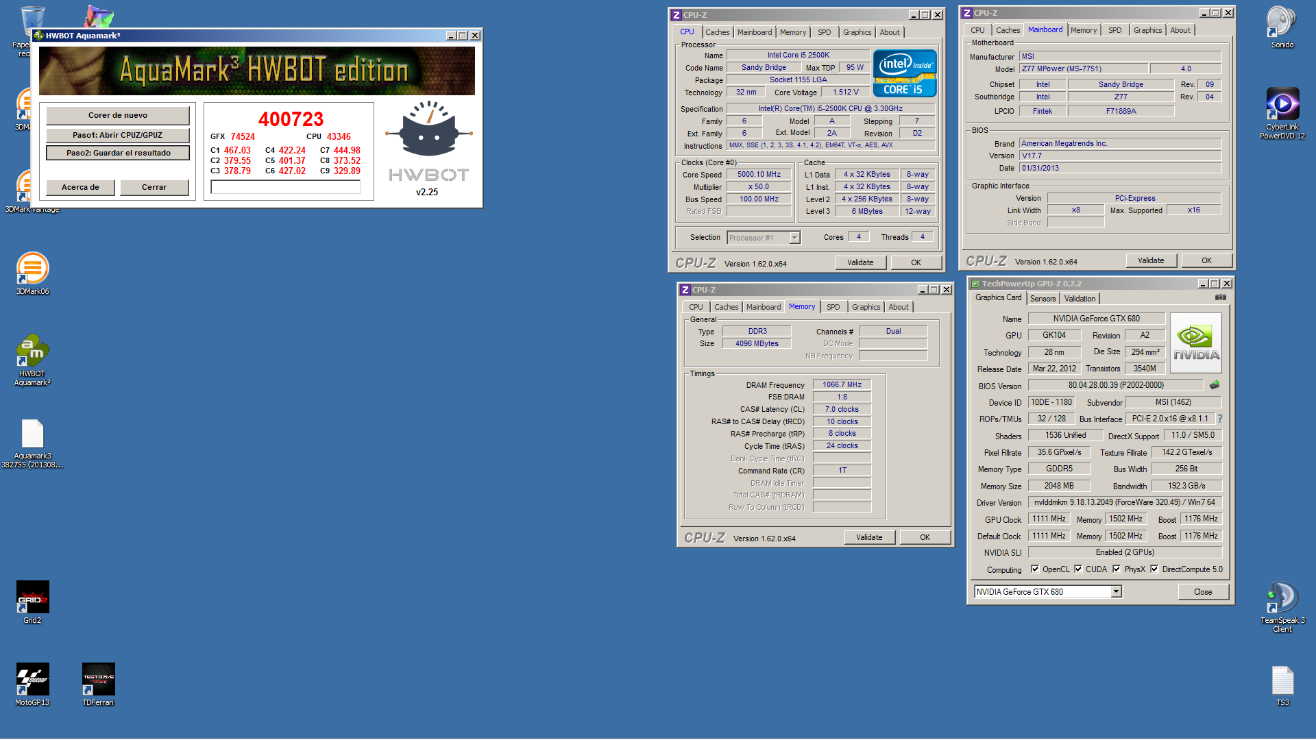Toggle the PhysX checkbox in GPU-Z
Viewport: 1316px width, 740px height.
1117,569
